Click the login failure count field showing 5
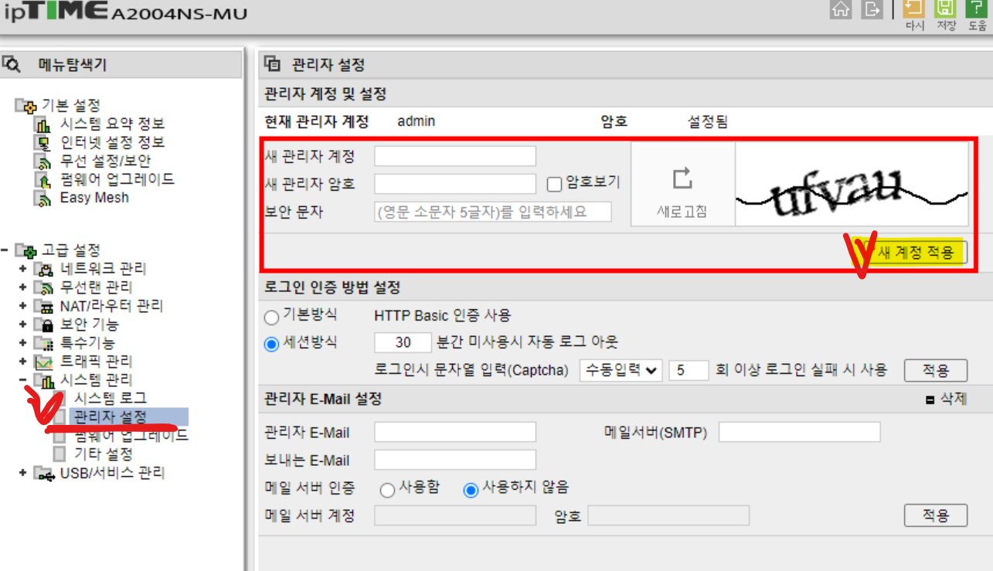Image resolution: width=993 pixels, height=571 pixels. click(689, 370)
